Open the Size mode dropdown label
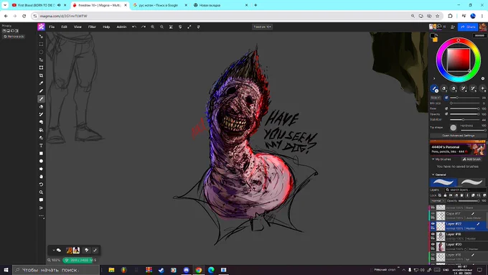 click(x=436, y=98)
